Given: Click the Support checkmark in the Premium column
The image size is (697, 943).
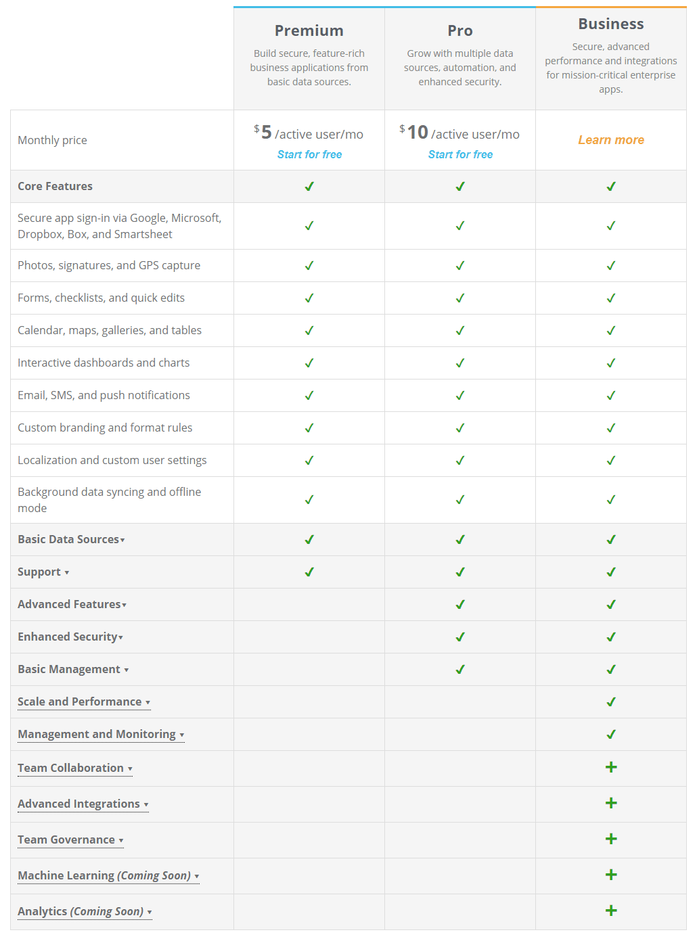Looking at the screenshot, I should click(x=309, y=572).
